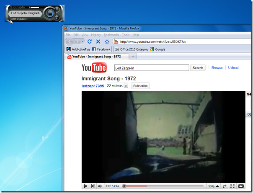Skip to next video in player

(93, 186)
